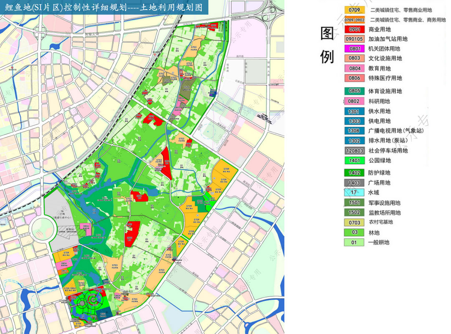The height and width of the screenshot is (334, 451).
Task: Click the 0802 科研用地 legend swatch
Action: click(x=354, y=101)
